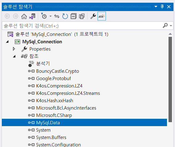The width and height of the screenshot is (175, 147).
Task: Open pending changes filter dropdown arrow
Action: click(51, 16)
